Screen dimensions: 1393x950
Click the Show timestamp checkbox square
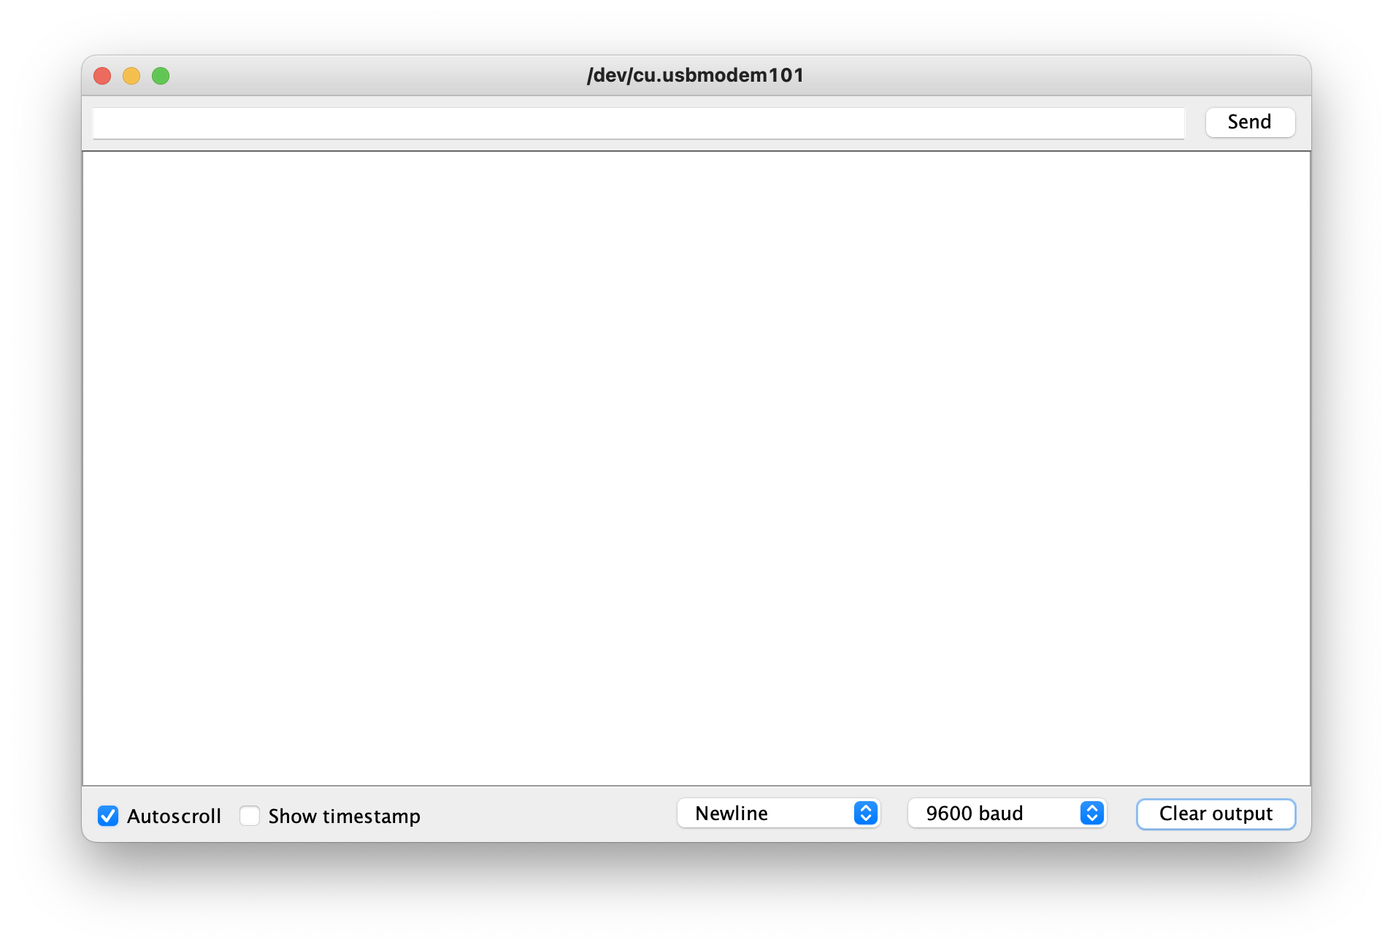(250, 816)
